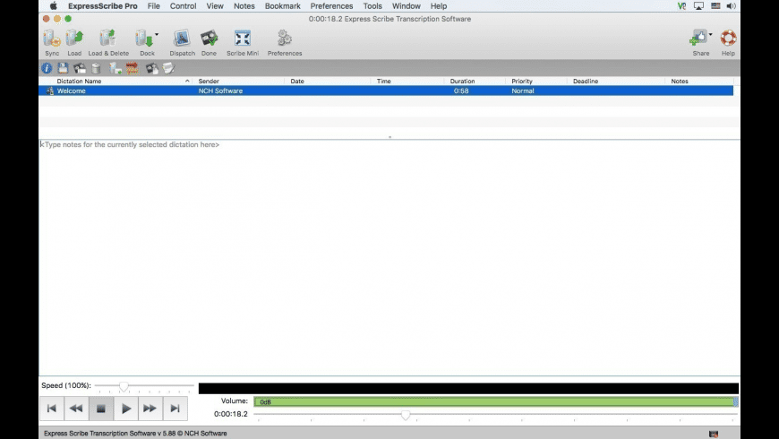Screen dimensions: 779x439
Task: Open the Dock dropdown arrow
Action: point(157,34)
